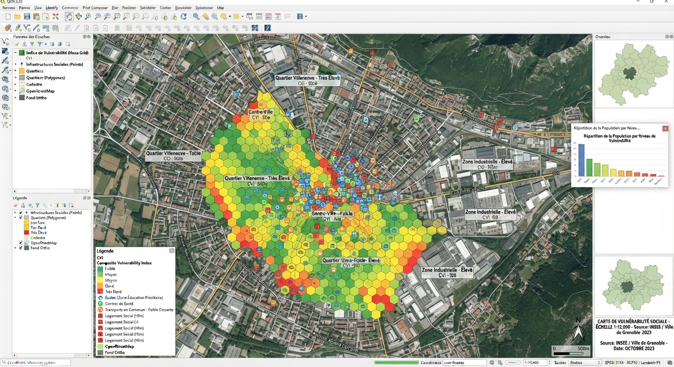Viewport: 674px width, 367px height.
Task: Click the search magnifier in locator bar
Action: (4, 363)
